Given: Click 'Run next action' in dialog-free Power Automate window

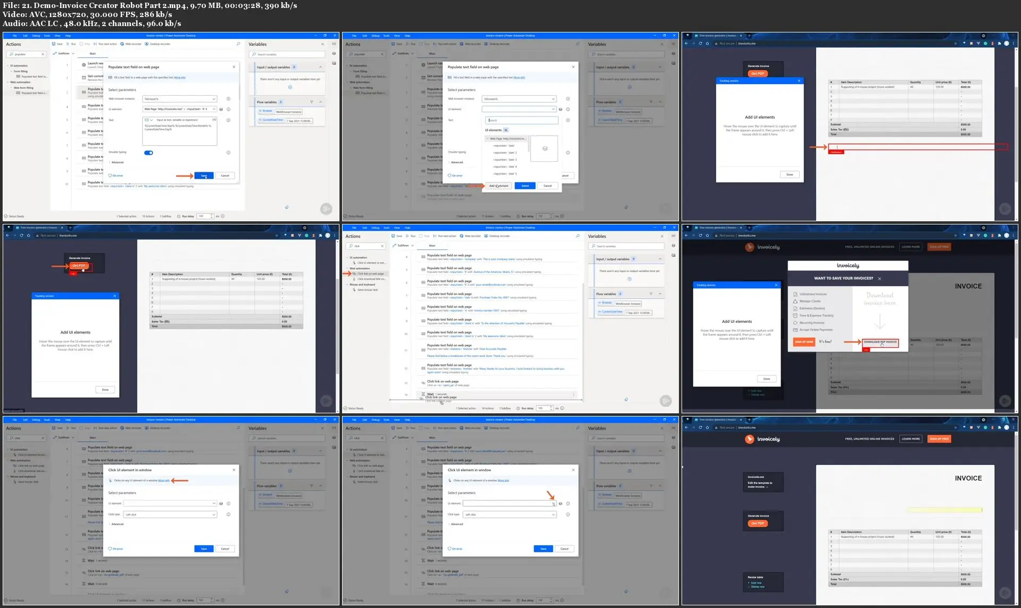Looking at the screenshot, I should click(x=445, y=236).
